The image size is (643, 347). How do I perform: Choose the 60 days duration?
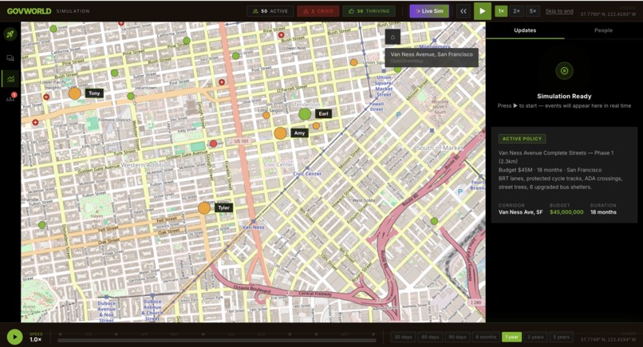click(x=430, y=337)
